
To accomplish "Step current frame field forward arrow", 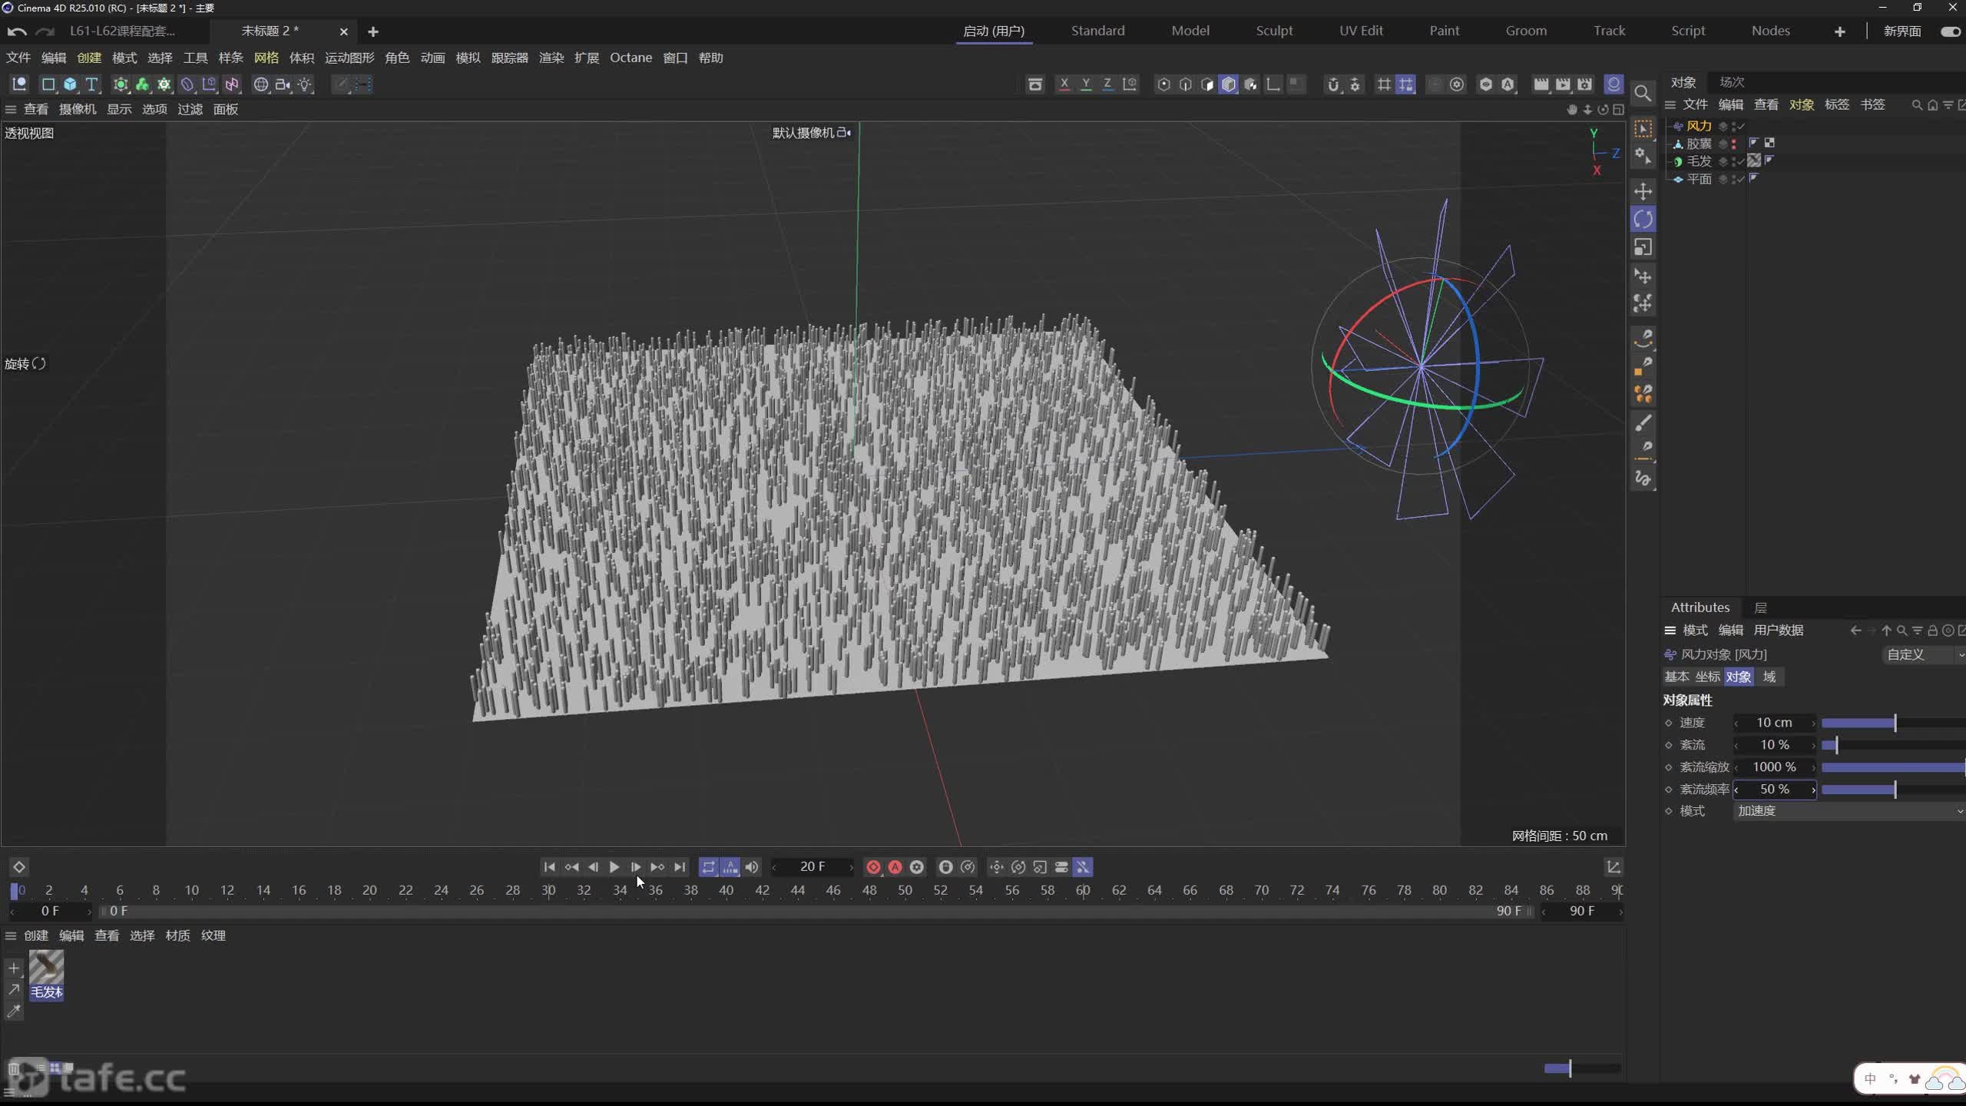I will pos(850,868).
